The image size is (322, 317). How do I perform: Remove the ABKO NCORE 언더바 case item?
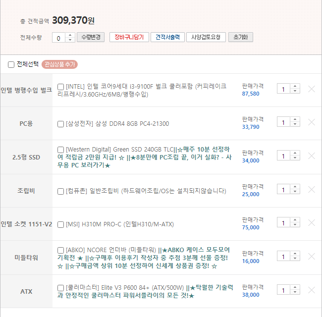point(312,257)
